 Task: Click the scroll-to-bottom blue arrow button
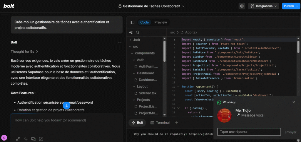coord(66,105)
